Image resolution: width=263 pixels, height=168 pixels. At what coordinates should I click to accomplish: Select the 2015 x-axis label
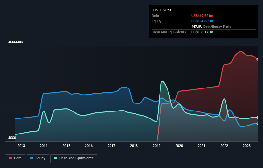click(66, 146)
